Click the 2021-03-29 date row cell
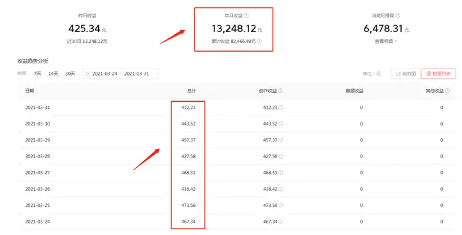The width and height of the screenshot is (462, 235). (x=37, y=140)
